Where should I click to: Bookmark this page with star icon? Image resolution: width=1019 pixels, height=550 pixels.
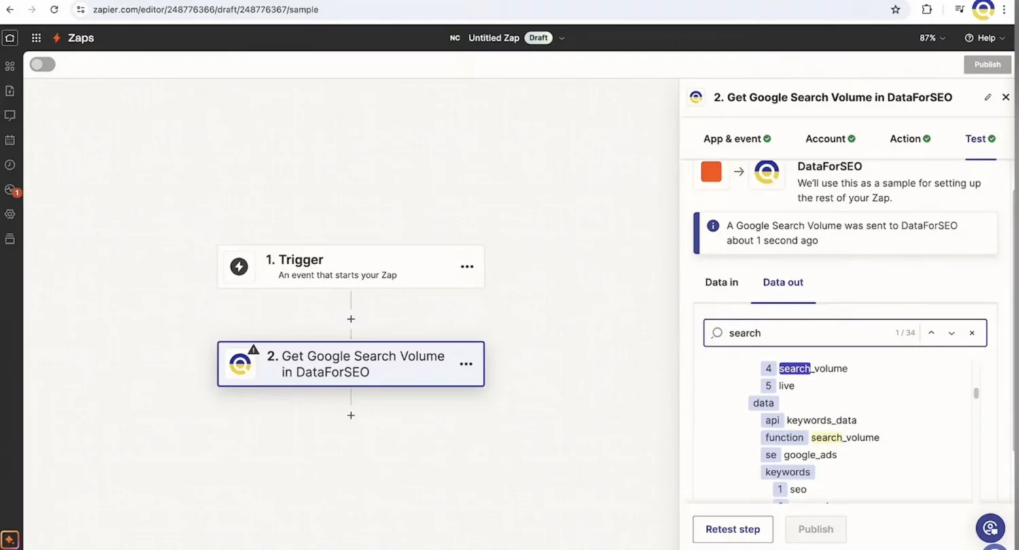[x=895, y=10]
